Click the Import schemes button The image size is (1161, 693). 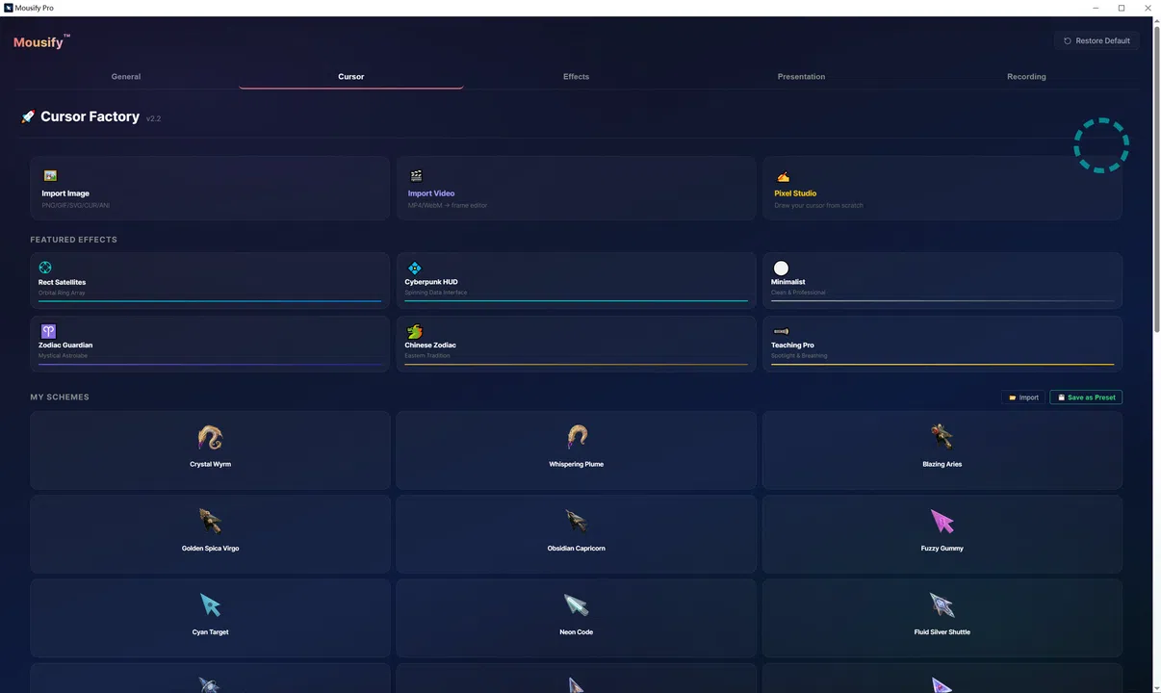1022,398
